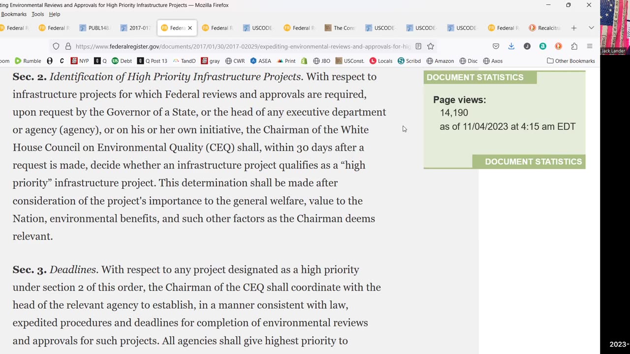
Task: Bookmark this page with the star icon
Action: [x=431, y=46]
